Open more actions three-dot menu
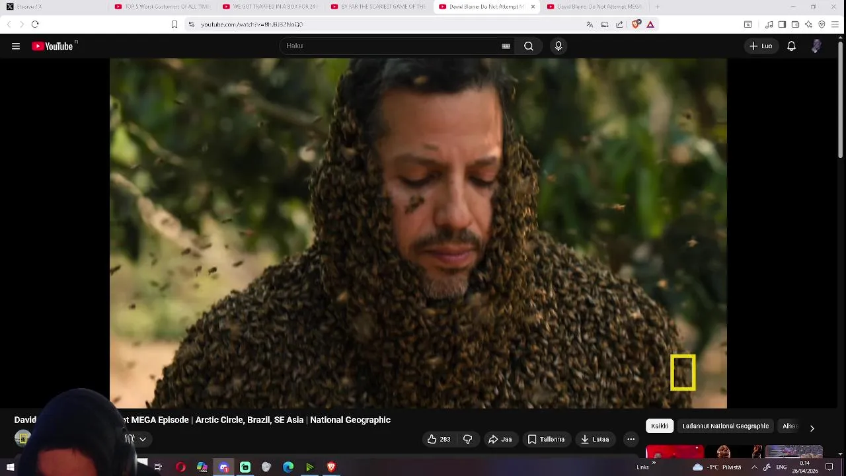Image resolution: width=846 pixels, height=476 pixels. tap(631, 439)
